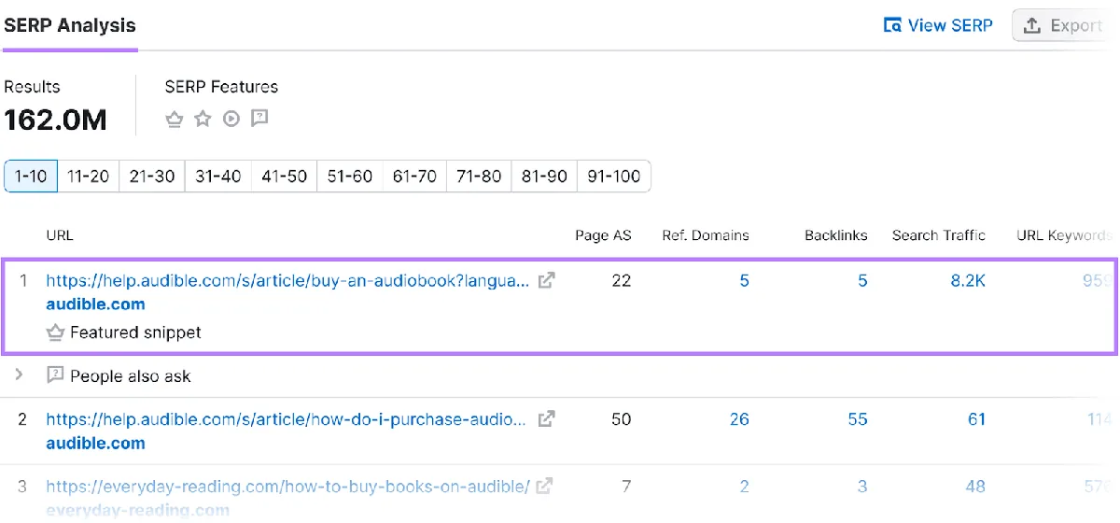Click the Backlinks column header
This screenshot has width=1120, height=523.
coord(836,235)
